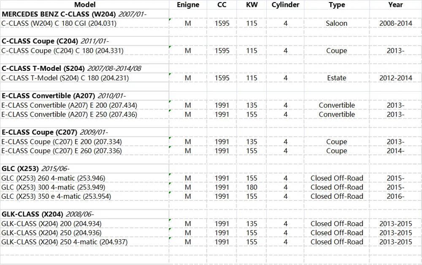Click the 2014- year cell for E 260 Coupe
The height and width of the screenshot is (265, 422).
click(x=396, y=151)
